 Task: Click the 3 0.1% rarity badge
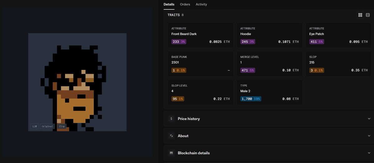click(317, 70)
